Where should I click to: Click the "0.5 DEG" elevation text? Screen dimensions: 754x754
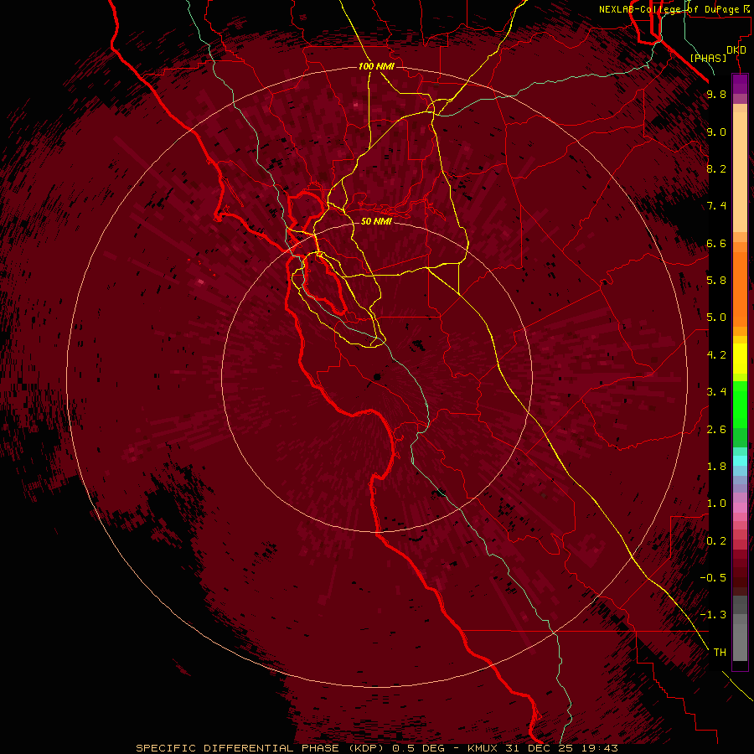pos(418,748)
